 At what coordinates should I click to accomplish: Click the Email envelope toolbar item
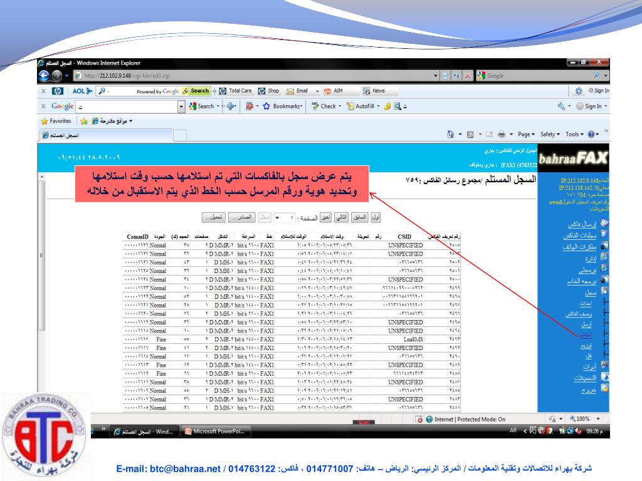pos(297,91)
